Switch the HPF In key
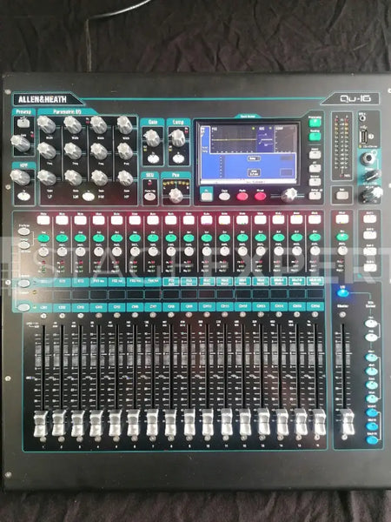 pos(23,197)
